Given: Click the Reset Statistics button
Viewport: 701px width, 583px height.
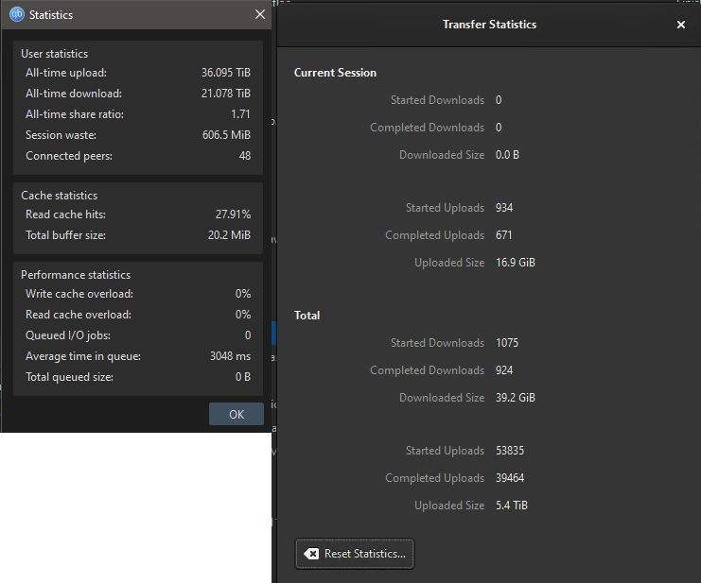Looking at the screenshot, I should (x=355, y=554).
